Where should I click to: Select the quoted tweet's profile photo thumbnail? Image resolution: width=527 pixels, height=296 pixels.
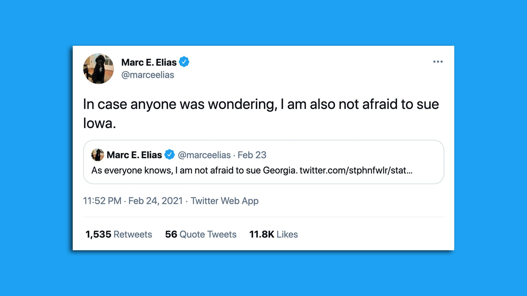pyautogui.click(x=98, y=155)
